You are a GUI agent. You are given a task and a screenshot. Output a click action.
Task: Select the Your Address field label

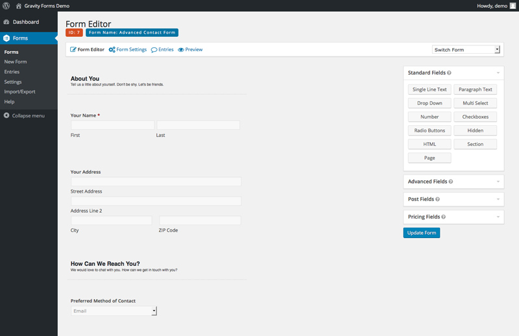tap(86, 172)
